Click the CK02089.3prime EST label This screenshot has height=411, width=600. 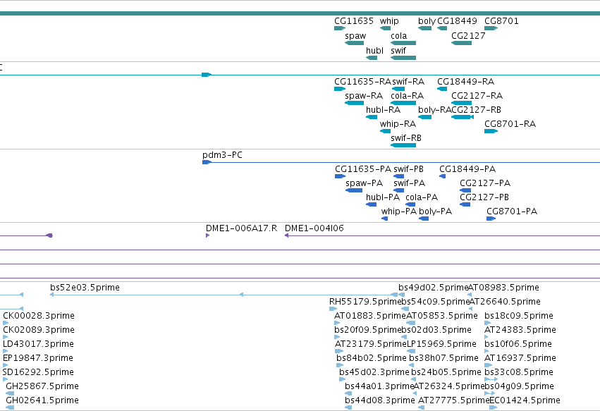[39, 330]
